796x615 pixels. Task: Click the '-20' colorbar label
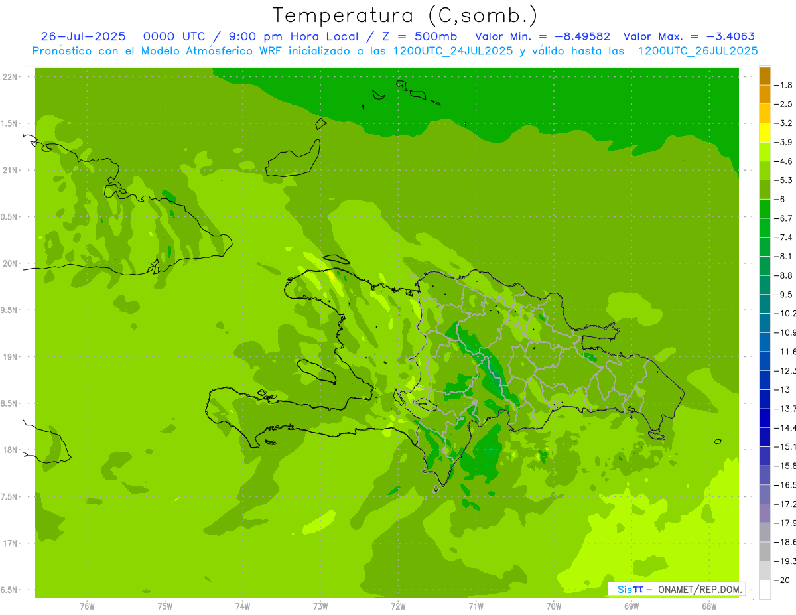tap(782, 580)
